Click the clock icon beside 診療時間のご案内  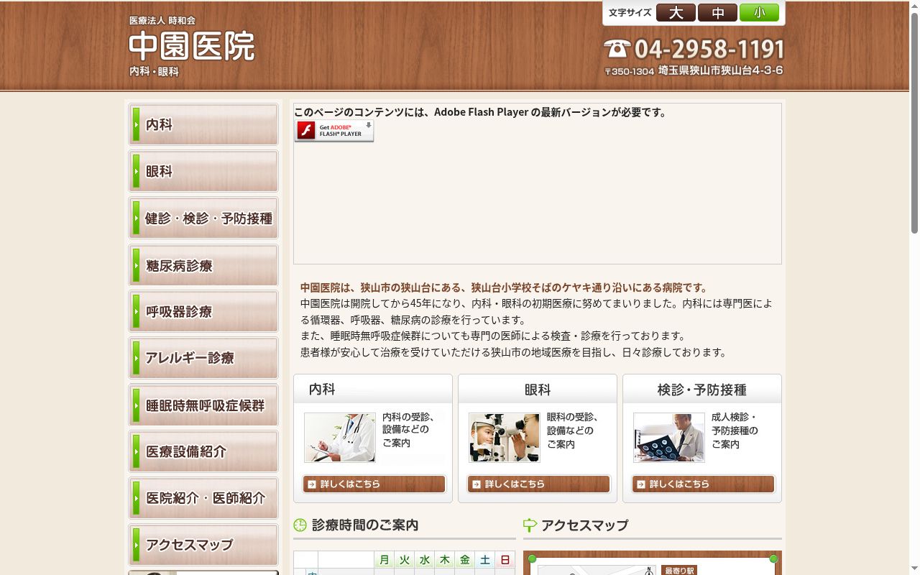tap(300, 525)
